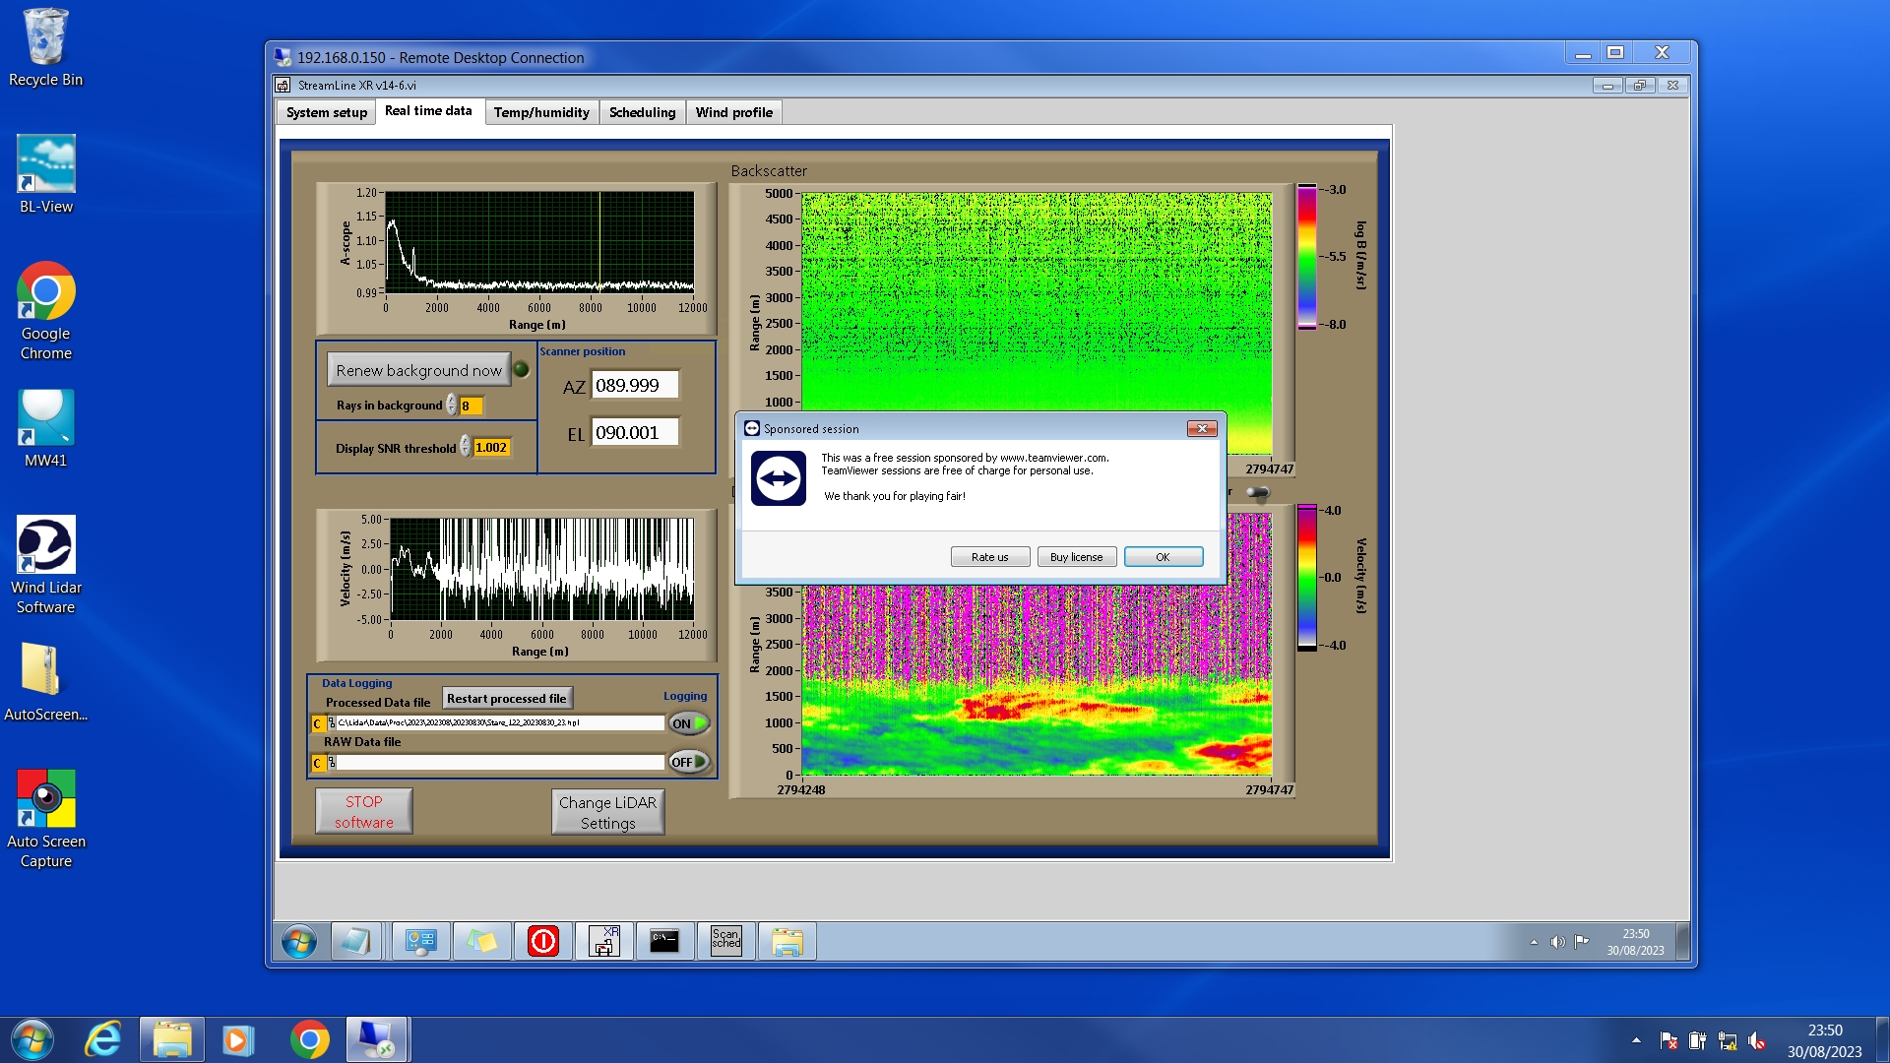Toggle processed data Logging ON switch

(689, 723)
